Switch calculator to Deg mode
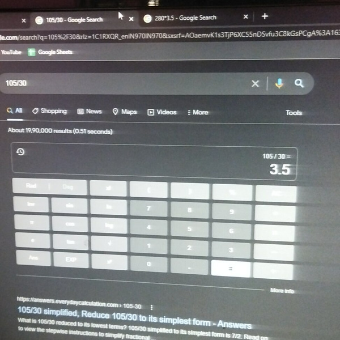 68,186
